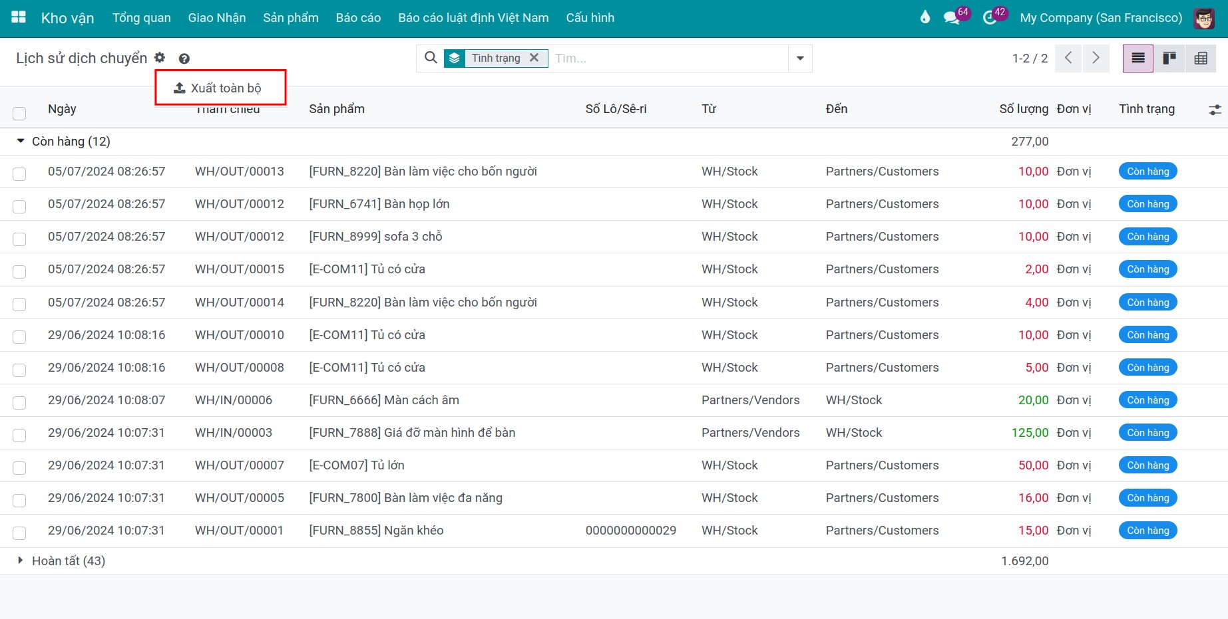This screenshot has width=1228, height=619.
Task: Switch to kanban view
Action: click(x=1169, y=59)
